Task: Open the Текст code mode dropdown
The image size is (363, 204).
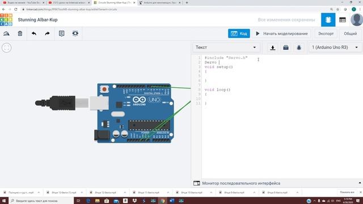Action: tap(226, 48)
